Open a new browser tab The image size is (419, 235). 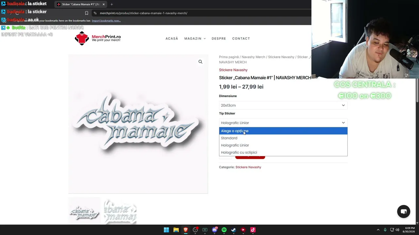coord(112,4)
